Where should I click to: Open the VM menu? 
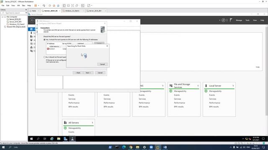coord(18,5)
